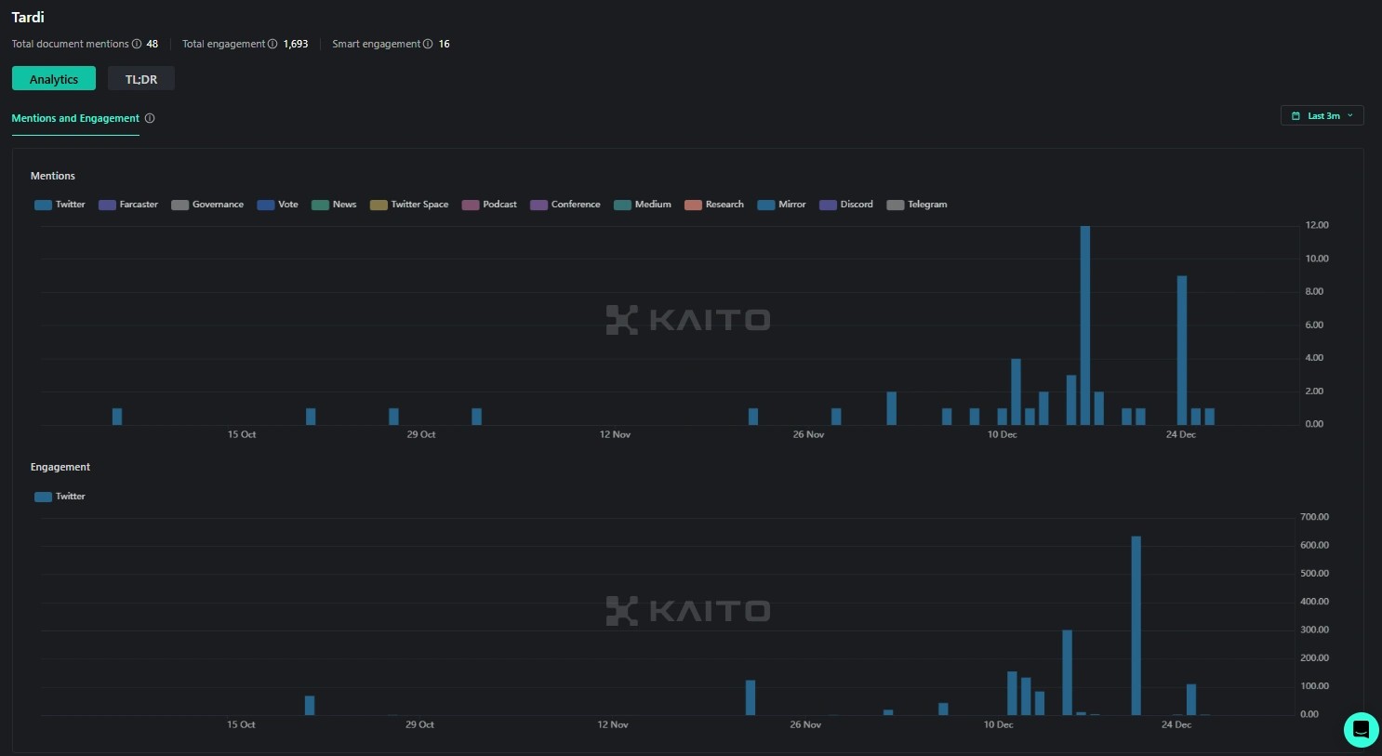Click the 29 Oct label on the Mentions axis
Screen dimensions: 1382x756
coord(421,434)
